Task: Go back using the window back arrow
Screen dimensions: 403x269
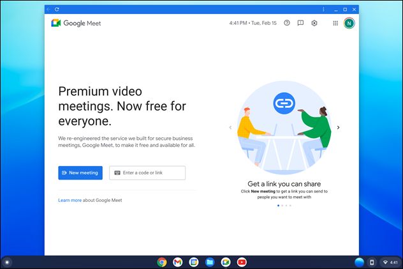Action: pyautogui.click(x=49, y=9)
